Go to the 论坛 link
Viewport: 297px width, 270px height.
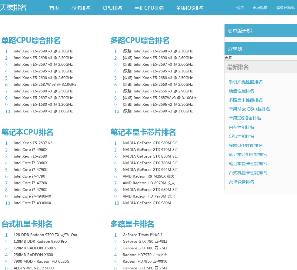(x=240, y=8)
